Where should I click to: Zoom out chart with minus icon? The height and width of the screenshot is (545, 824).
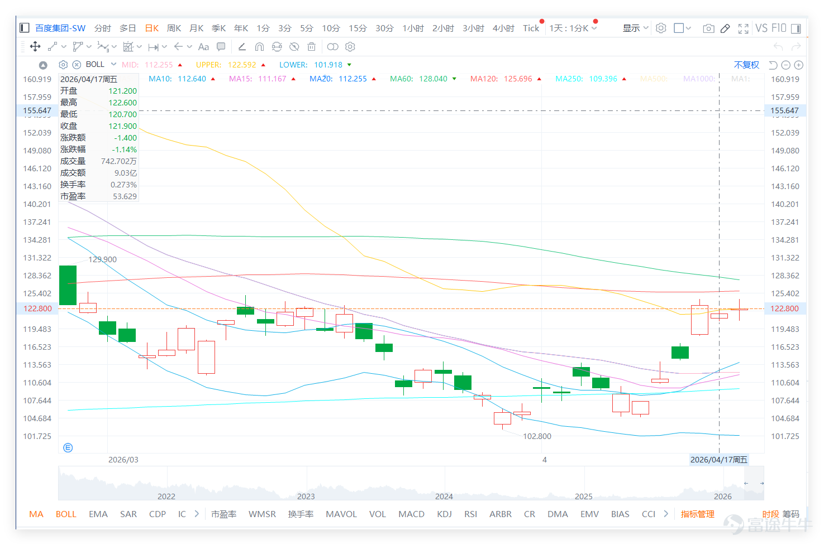tap(785, 65)
